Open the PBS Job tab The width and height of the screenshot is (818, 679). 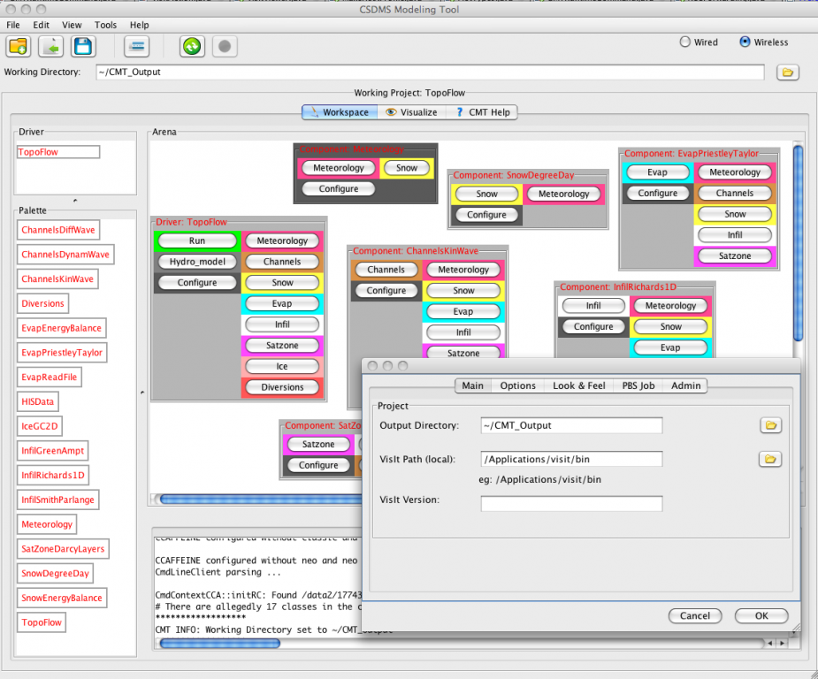[637, 385]
